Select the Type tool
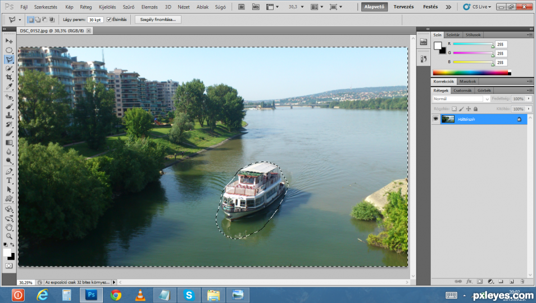 [9, 180]
